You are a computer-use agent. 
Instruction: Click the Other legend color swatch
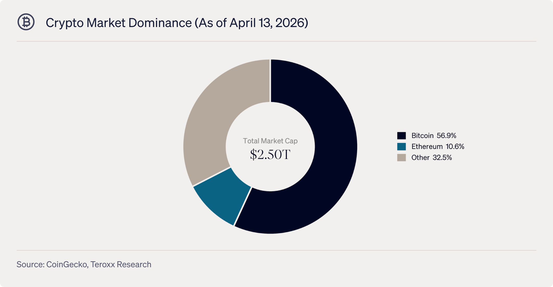[x=401, y=158]
